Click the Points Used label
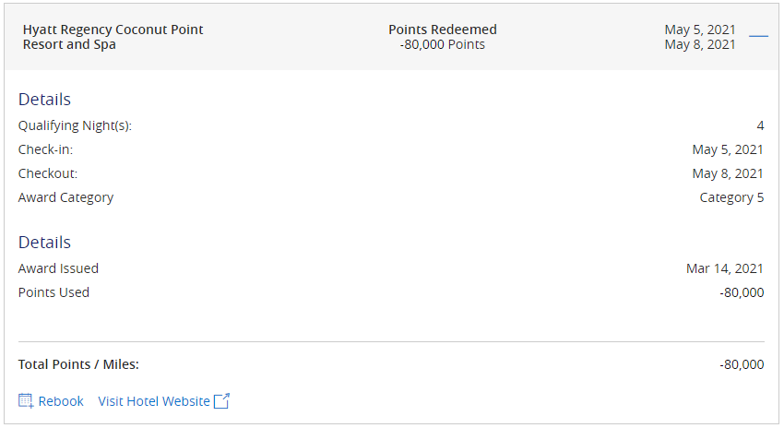 53,292
